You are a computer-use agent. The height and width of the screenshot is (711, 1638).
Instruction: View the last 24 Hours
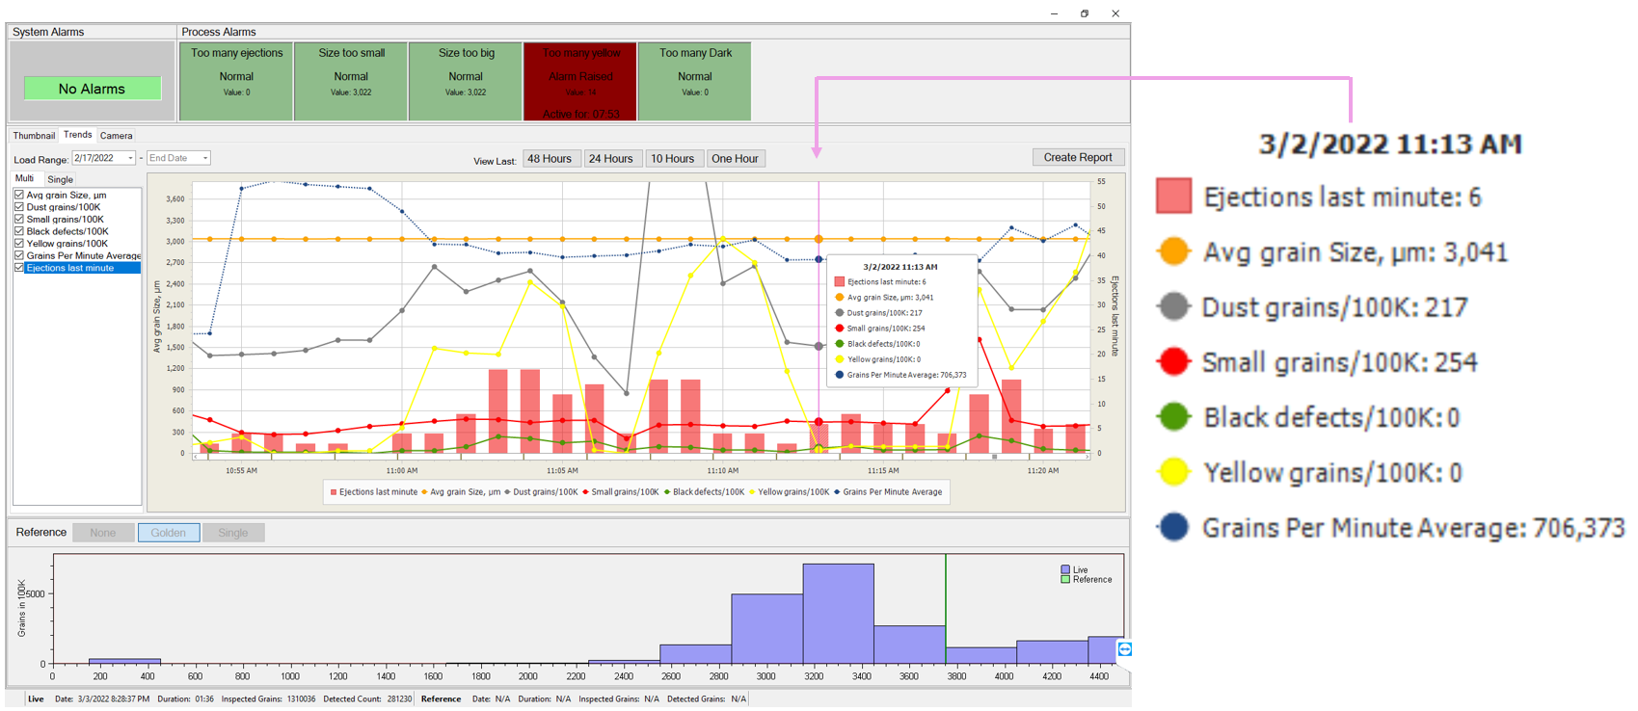[610, 159]
